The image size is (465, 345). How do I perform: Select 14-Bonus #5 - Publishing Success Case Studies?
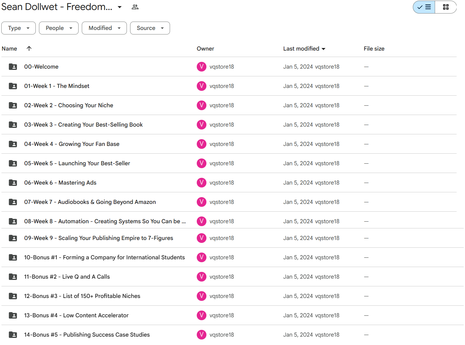pos(87,335)
